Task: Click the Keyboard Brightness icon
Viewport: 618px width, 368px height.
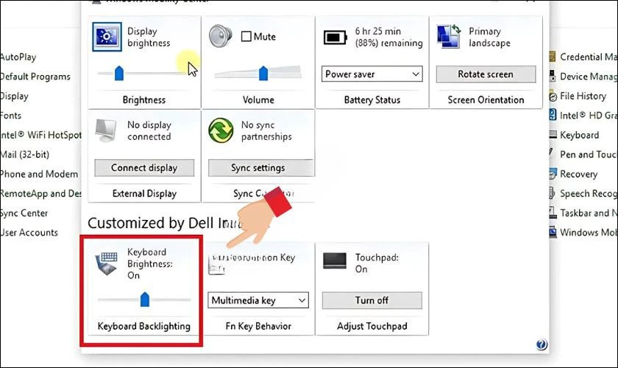Action: 108,263
